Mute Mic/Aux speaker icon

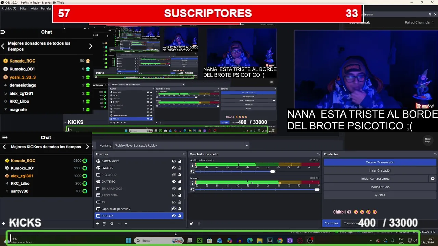point(192,189)
